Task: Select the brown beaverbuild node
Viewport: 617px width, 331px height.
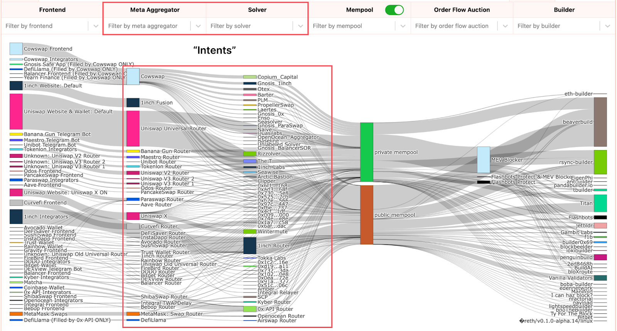Action: coord(600,122)
